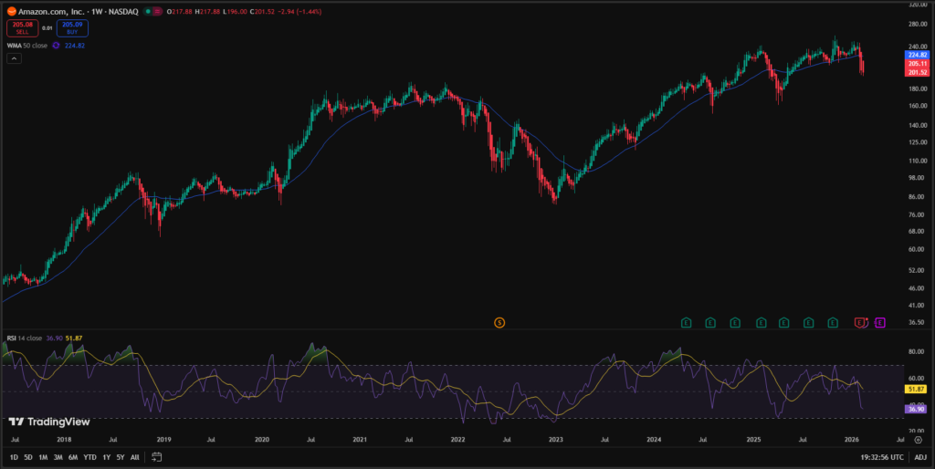Click the change value −2.94 (−1.44%)

click(x=299, y=11)
